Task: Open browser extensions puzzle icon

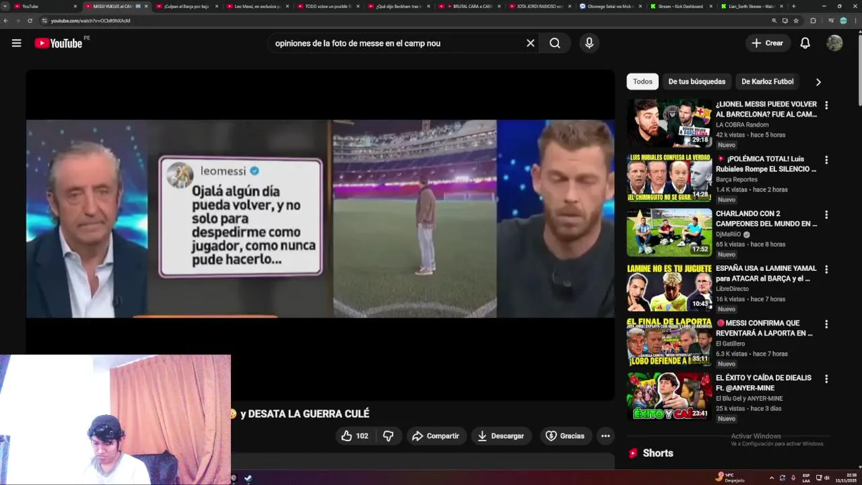Action: coord(813,21)
